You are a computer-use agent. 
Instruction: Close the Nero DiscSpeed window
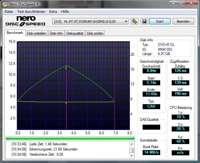tap(191, 3)
